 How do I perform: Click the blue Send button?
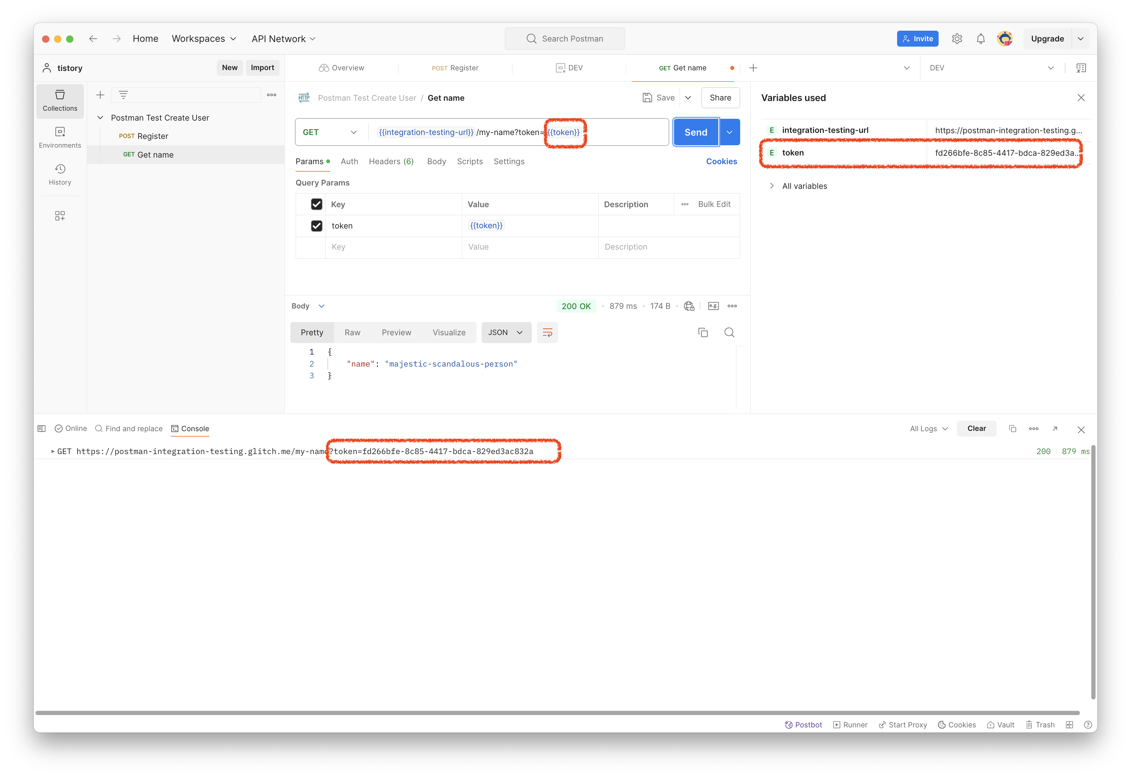click(695, 132)
